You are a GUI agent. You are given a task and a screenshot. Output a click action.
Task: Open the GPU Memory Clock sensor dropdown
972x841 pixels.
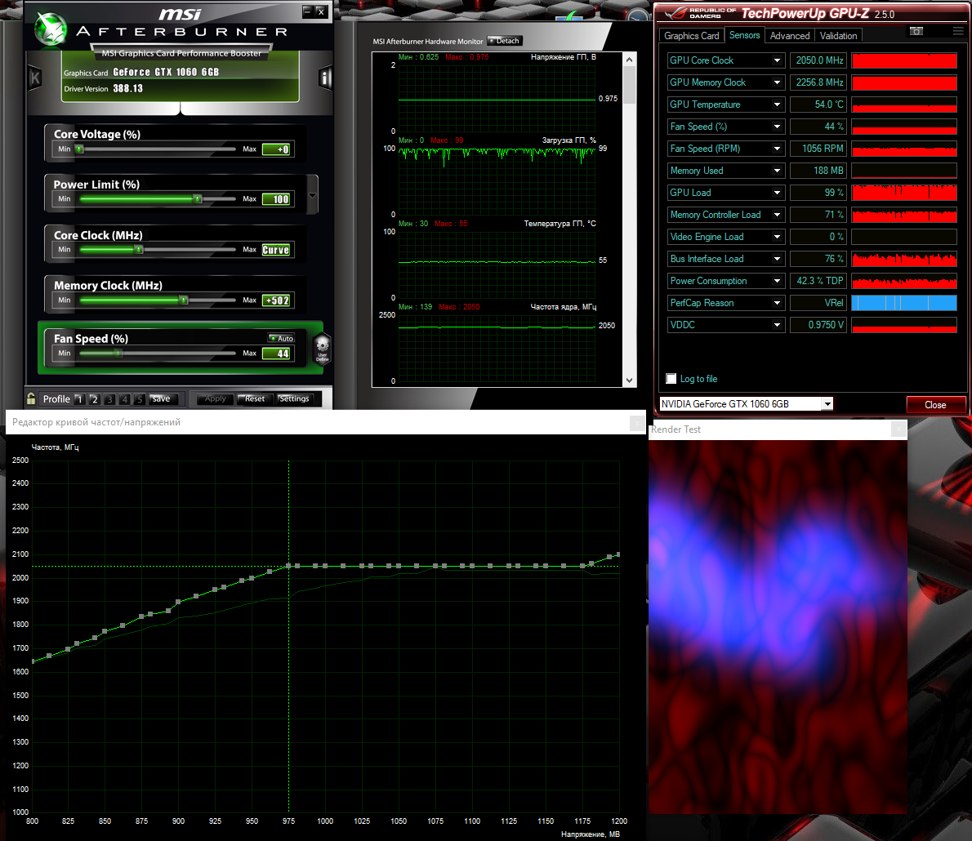[x=777, y=82]
